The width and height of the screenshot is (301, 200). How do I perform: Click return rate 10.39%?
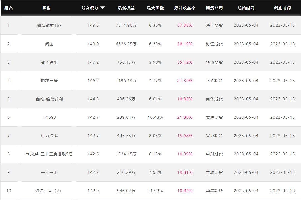click(185, 154)
